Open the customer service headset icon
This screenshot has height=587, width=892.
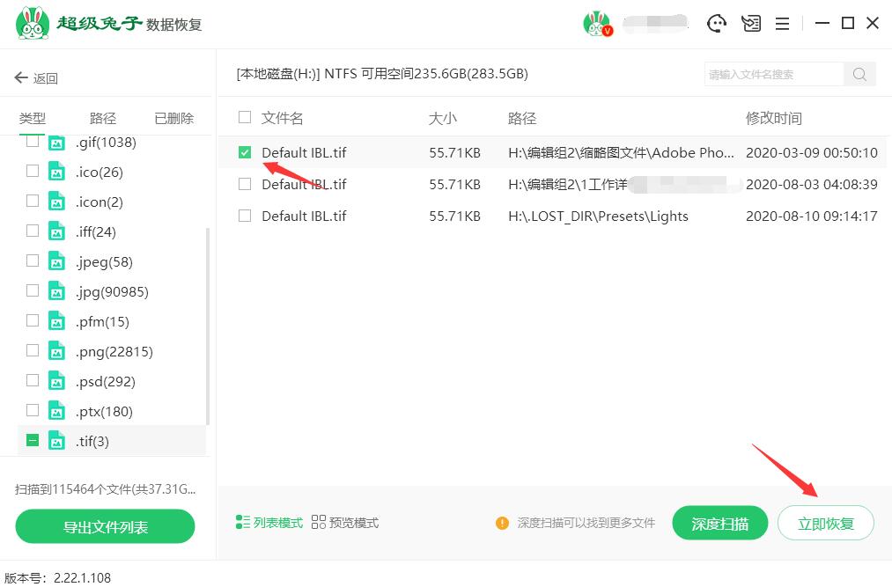pyautogui.click(x=717, y=24)
